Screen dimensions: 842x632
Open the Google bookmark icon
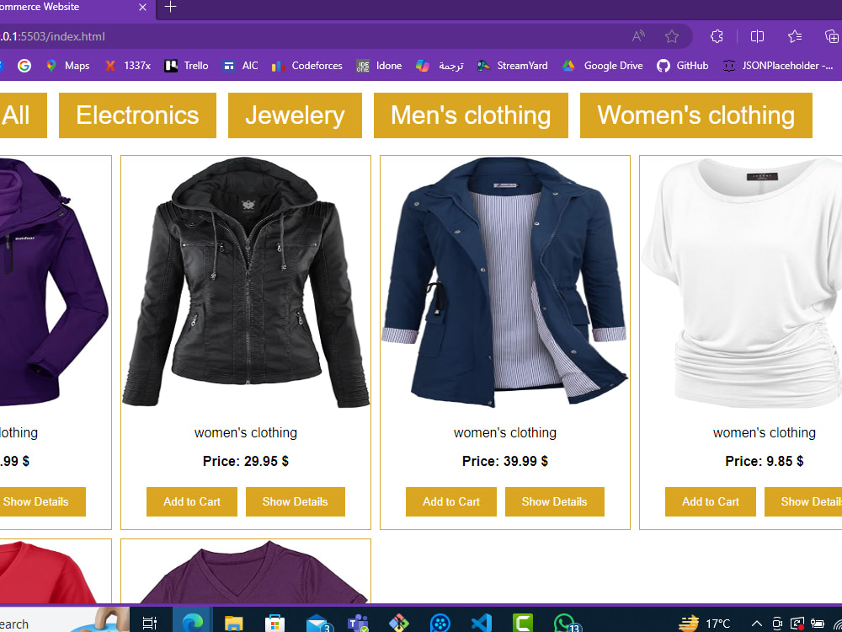coord(24,66)
